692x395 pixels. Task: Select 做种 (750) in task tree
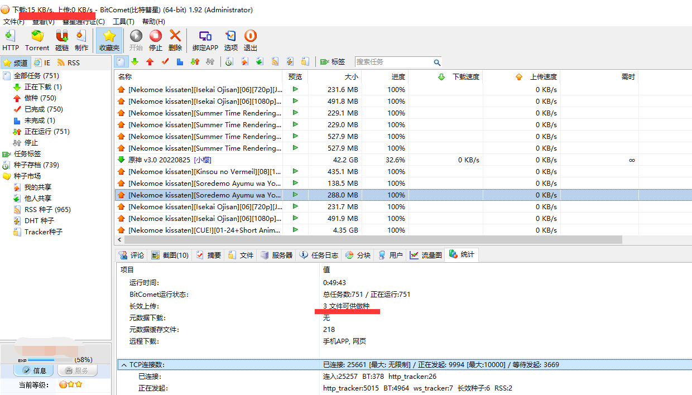click(x=40, y=98)
